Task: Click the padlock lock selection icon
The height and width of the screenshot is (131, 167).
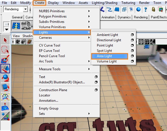Action: click(153, 9)
